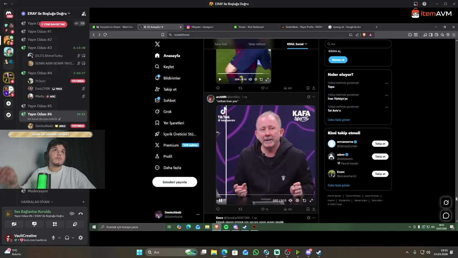This screenshot has width=458, height=258.
Task: Open İçerik Üreticisi Stüdyosu rocket icon
Action: click(157, 134)
